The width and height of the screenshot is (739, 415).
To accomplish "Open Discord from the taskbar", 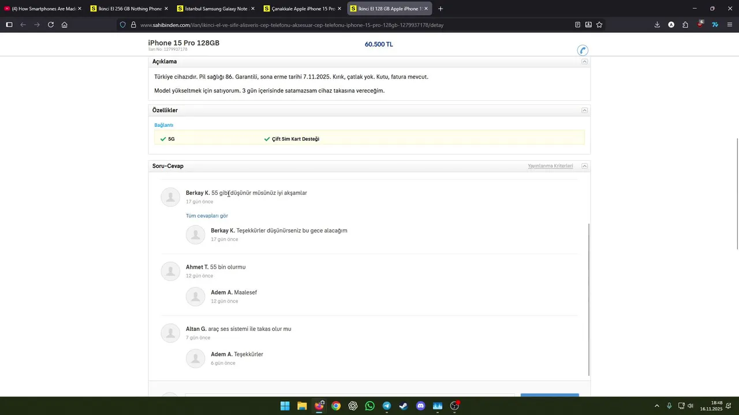I will click(420, 406).
